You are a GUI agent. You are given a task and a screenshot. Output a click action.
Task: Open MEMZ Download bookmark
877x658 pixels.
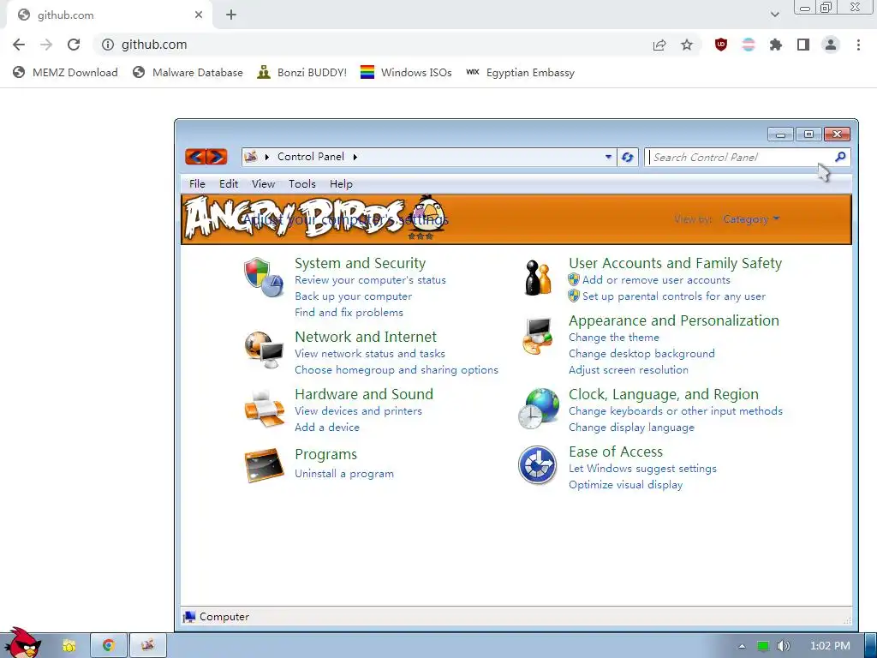[65, 72]
